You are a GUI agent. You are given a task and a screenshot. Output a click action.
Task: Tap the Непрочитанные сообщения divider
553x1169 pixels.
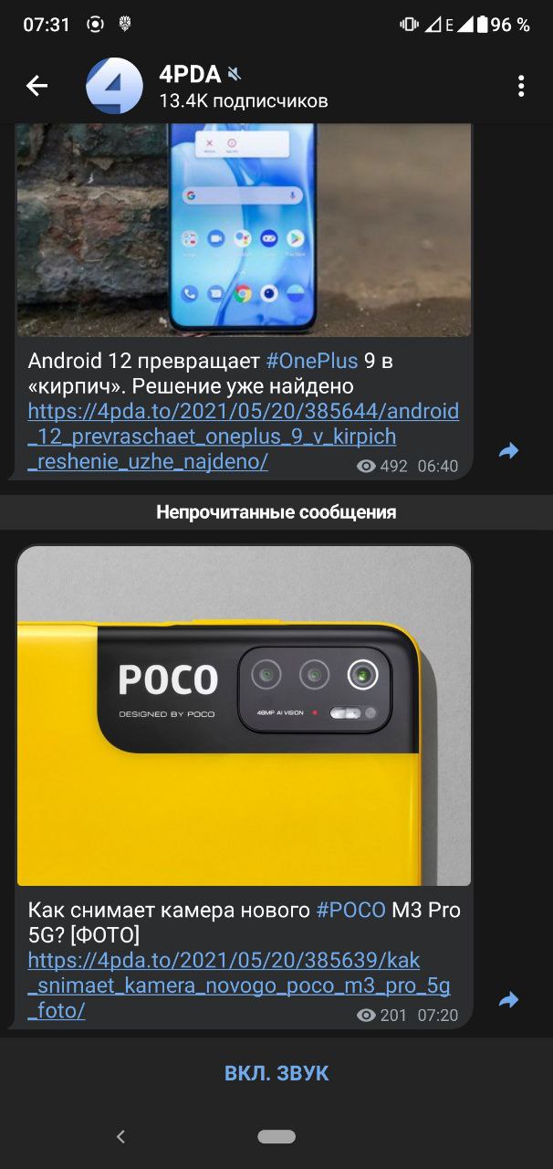click(276, 512)
